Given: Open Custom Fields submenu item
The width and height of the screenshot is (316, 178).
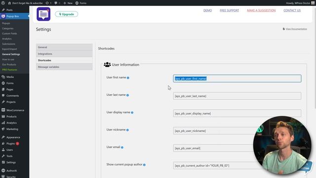Looking at the screenshot, I should pos(9,34).
